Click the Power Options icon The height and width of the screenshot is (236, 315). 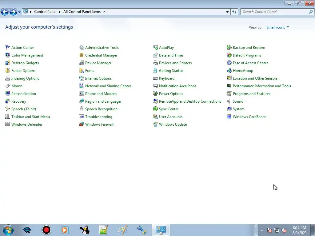coord(155,93)
